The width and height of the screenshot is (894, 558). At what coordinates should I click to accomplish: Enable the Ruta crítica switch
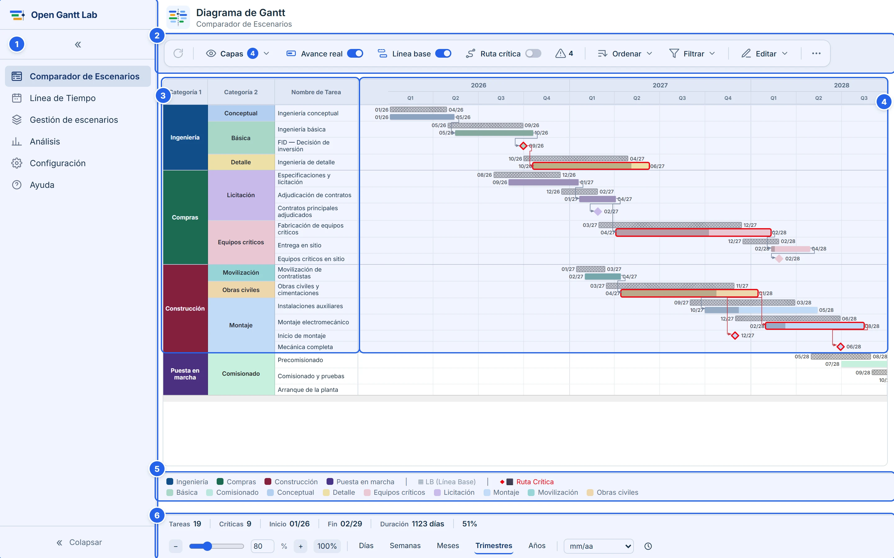[533, 54]
